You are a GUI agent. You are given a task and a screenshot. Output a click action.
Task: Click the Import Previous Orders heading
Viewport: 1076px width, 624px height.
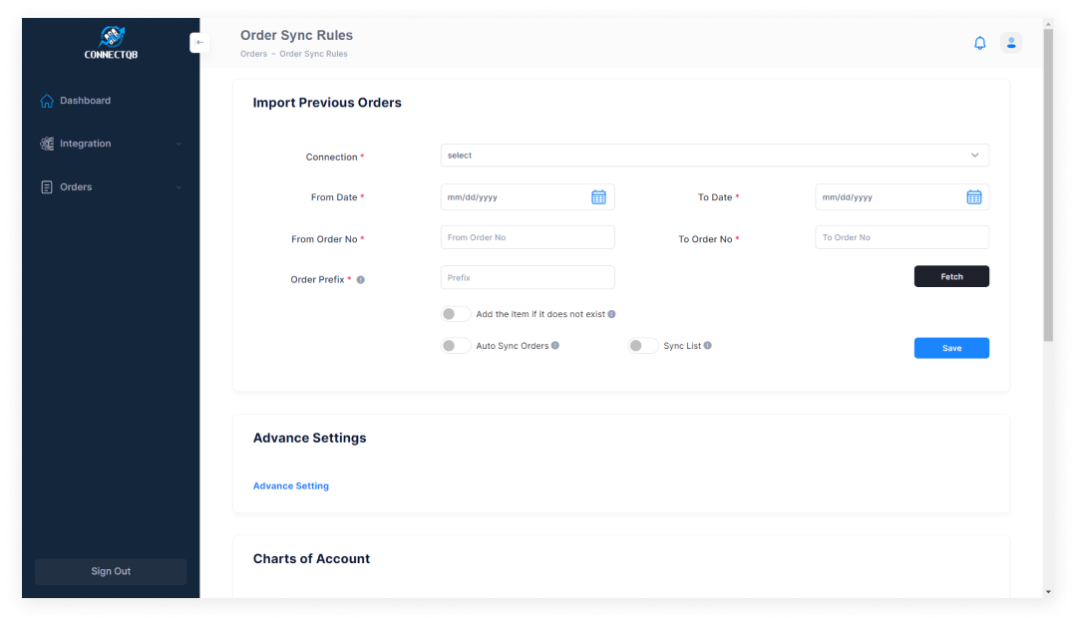click(x=327, y=103)
